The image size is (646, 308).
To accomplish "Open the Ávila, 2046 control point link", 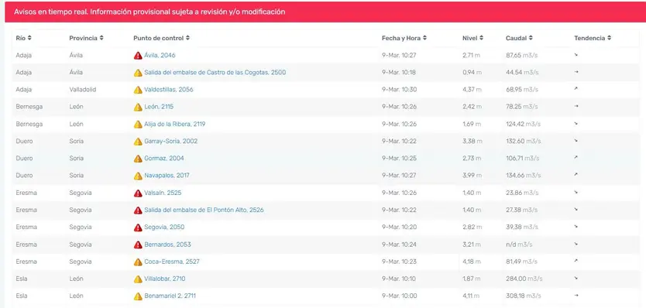I will tap(160, 55).
